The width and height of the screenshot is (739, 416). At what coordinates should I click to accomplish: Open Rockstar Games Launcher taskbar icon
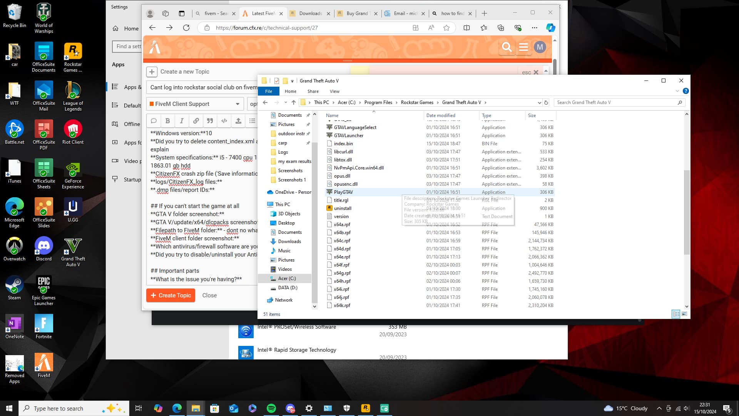pyautogui.click(x=366, y=408)
